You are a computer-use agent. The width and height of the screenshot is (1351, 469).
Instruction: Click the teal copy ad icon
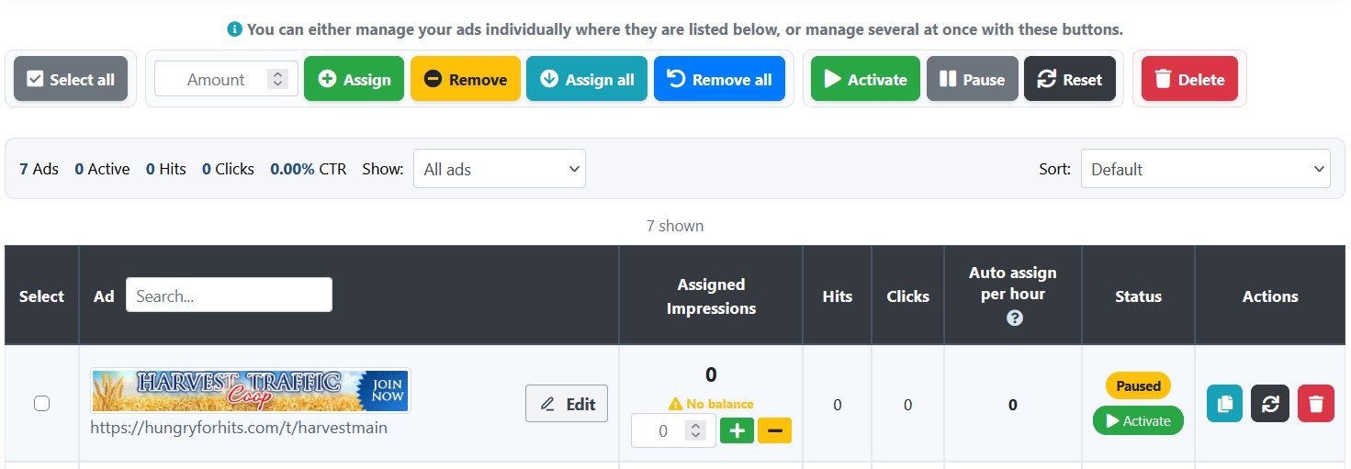pos(1224,404)
